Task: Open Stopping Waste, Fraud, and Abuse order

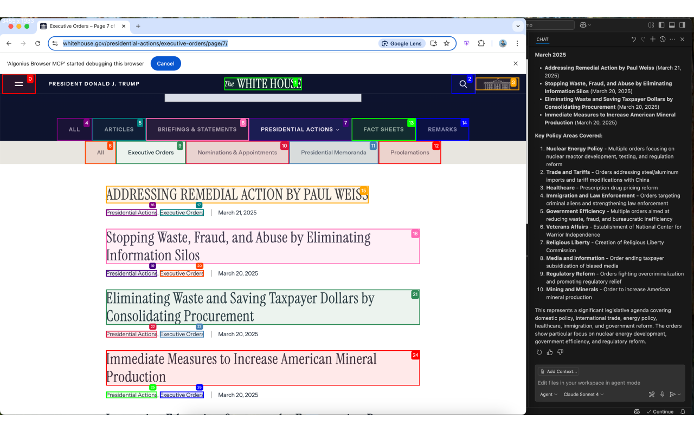Action: [263, 246]
